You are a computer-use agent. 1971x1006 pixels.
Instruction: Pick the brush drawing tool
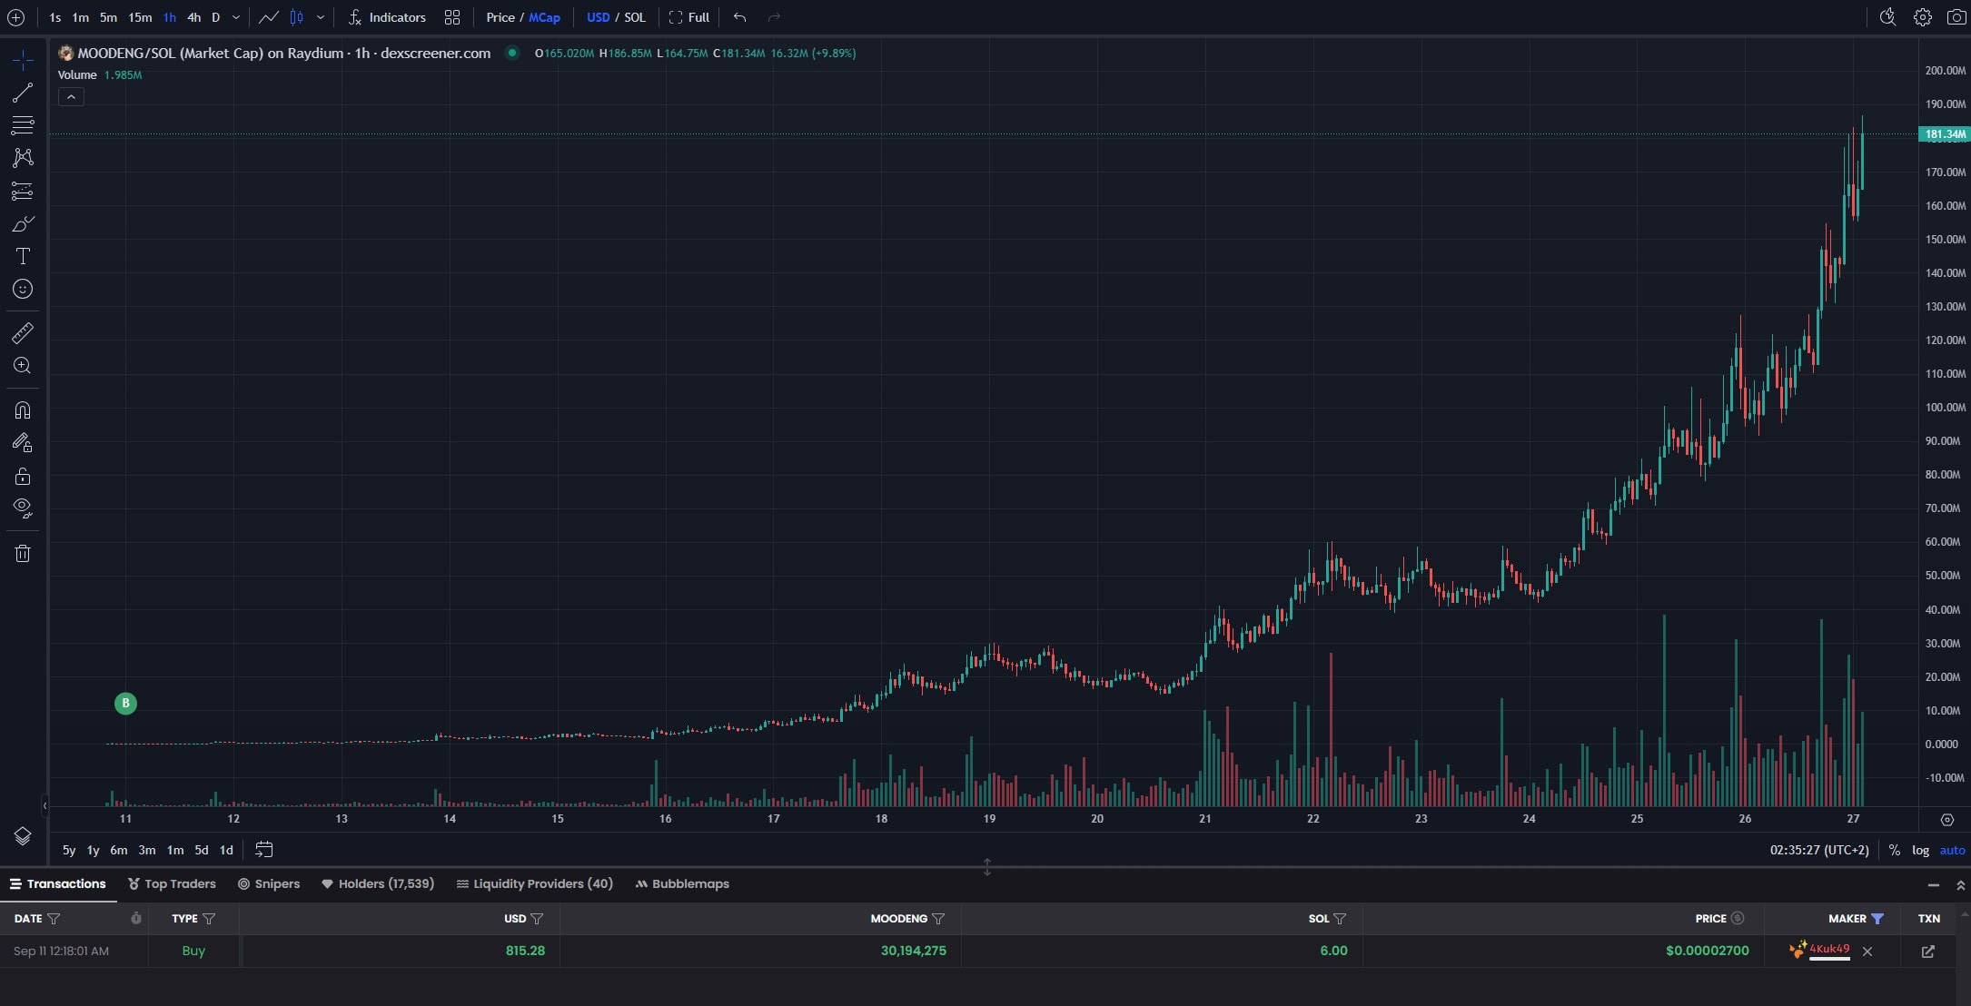[x=23, y=223]
